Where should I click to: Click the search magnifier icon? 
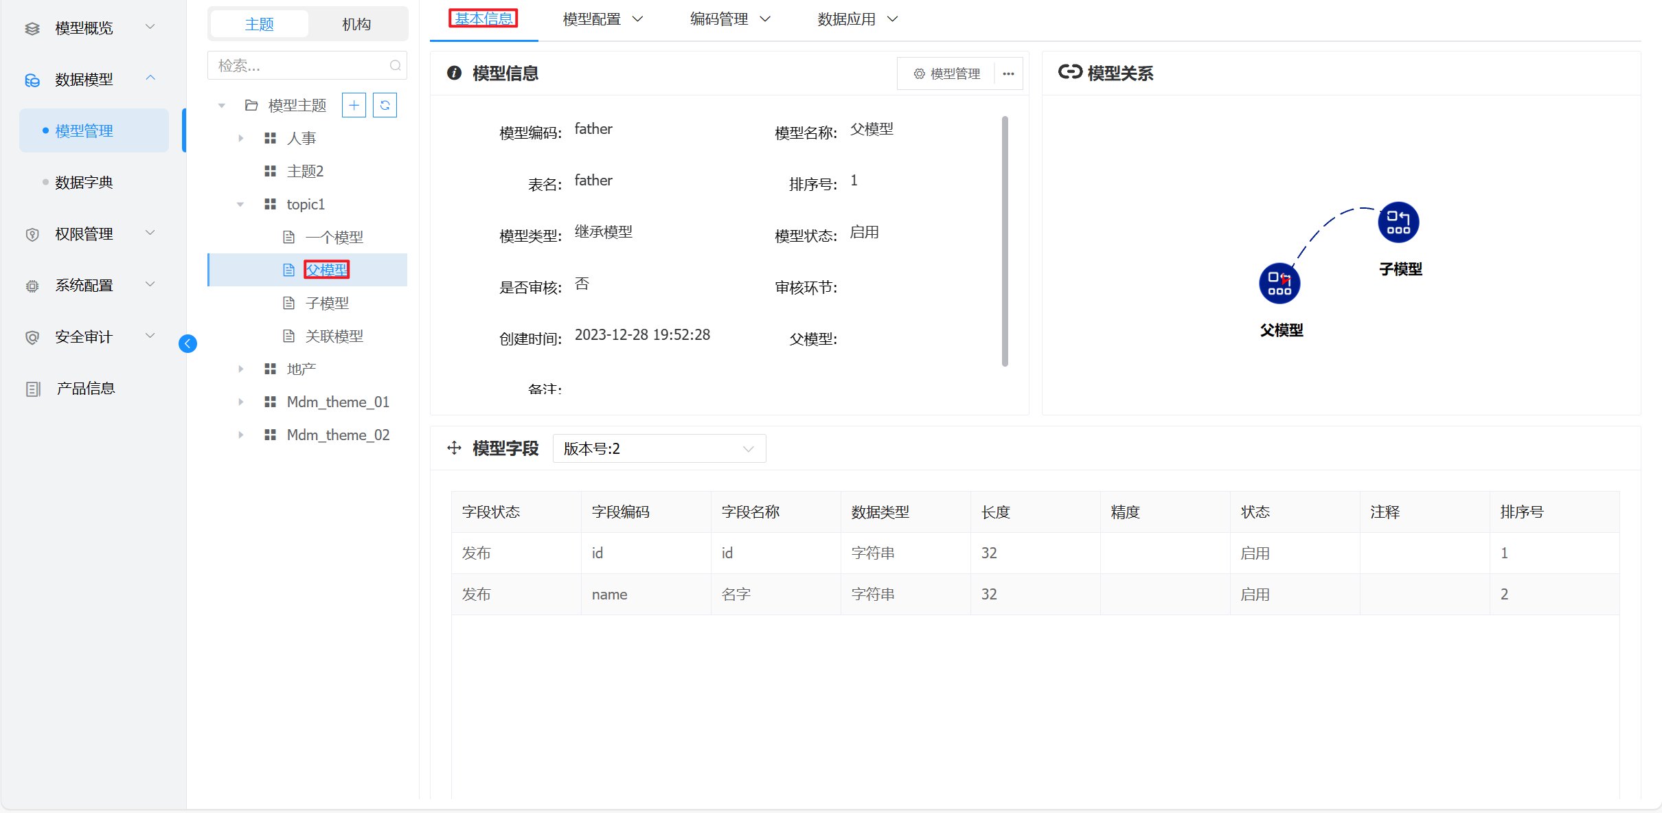[x=395, y=66]
